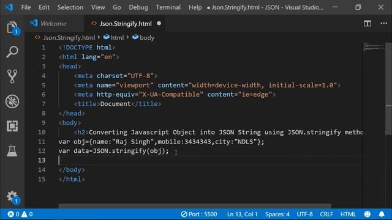
Task: Click Port : 5500 Live Server status
Action: 199,214
